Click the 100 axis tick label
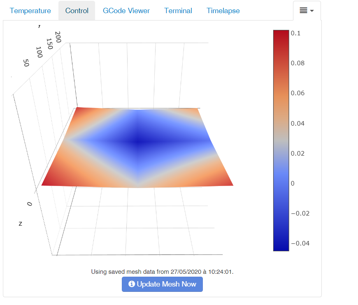 (39, 52)
